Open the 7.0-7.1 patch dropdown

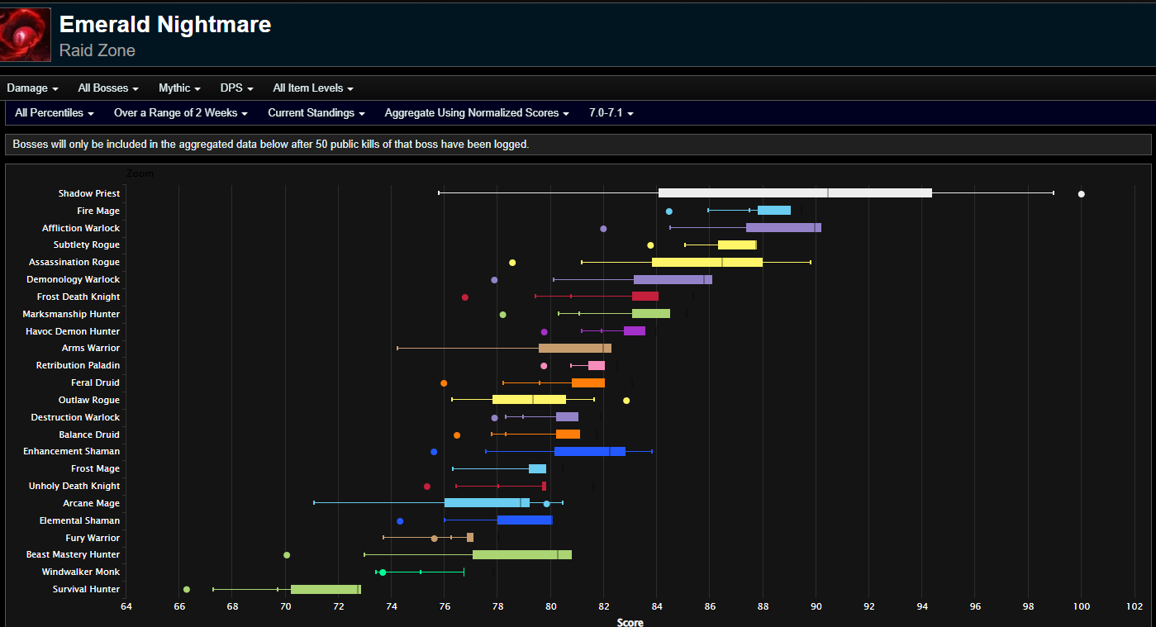pyautogui.click(x=611, y=113)
